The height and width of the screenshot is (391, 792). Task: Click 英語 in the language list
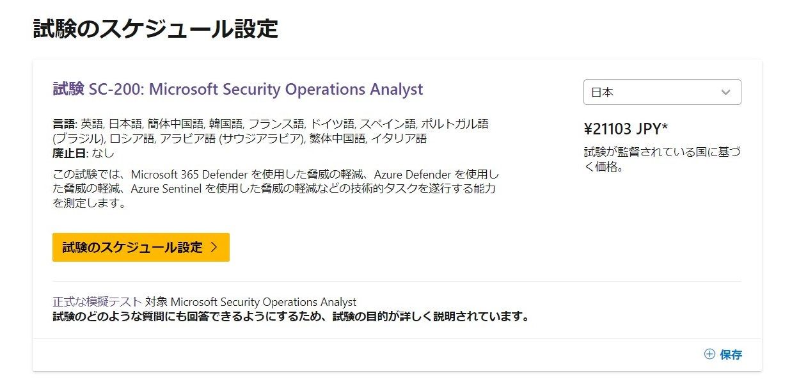coord(92,124)
